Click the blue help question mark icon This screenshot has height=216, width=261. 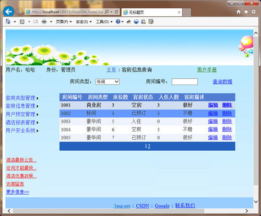[118, 21]
